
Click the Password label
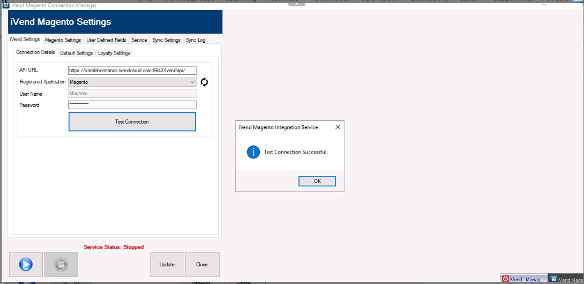pyautogui.click(x=29, y=105)
